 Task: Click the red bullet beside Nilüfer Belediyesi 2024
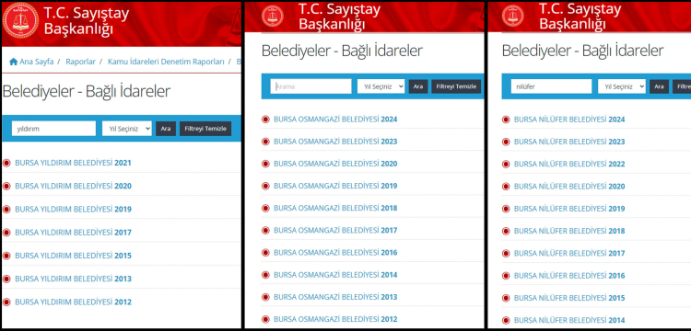[506, 120]
